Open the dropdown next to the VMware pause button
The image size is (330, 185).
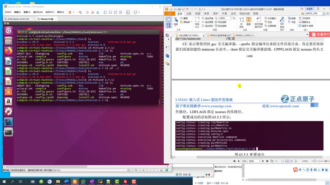click(73, 12)
